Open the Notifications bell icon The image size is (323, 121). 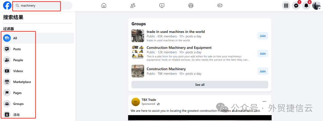coord(306,6)
